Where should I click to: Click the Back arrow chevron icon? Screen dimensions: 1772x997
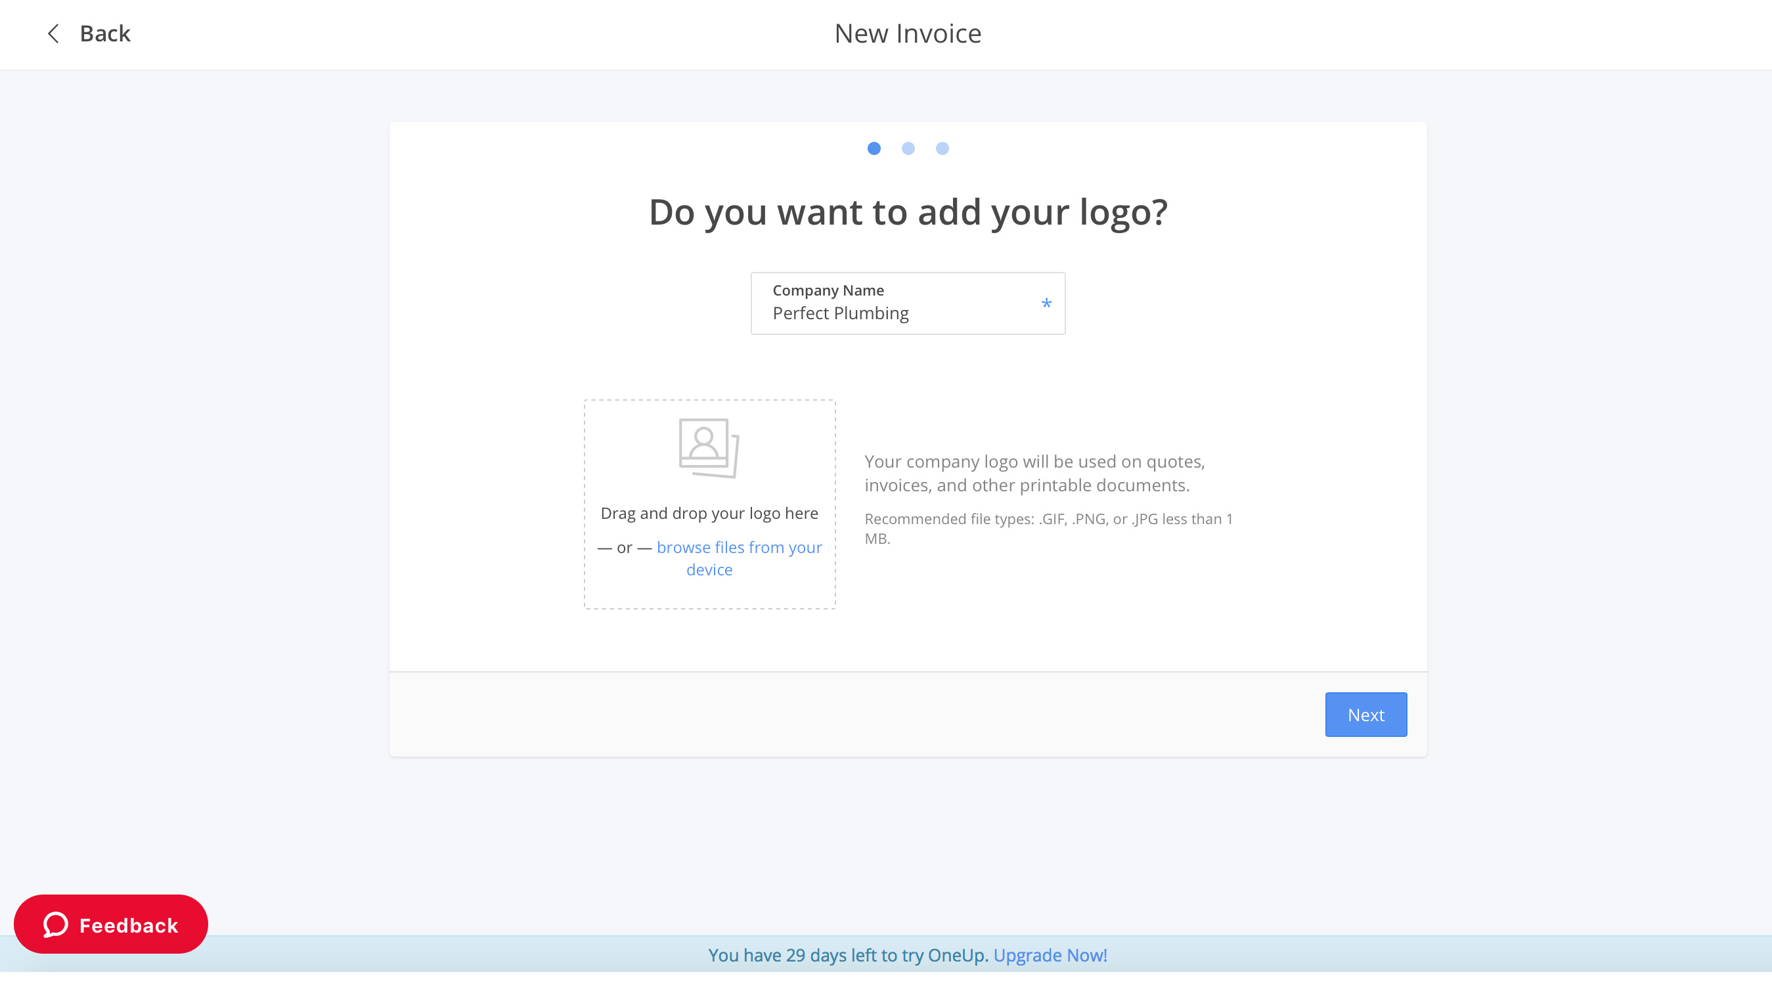[x=53, y=33]
